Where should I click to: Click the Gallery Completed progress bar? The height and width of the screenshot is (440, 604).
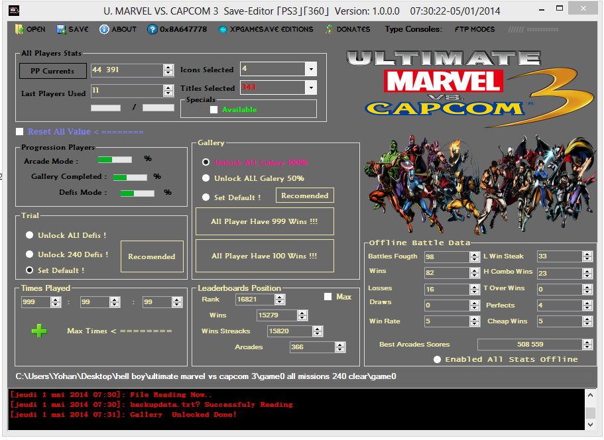[x=130, y=177]
